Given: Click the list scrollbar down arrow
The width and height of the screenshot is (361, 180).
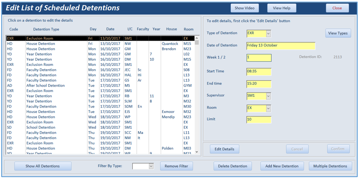Looking at the screenshot, I should [197, 152].
